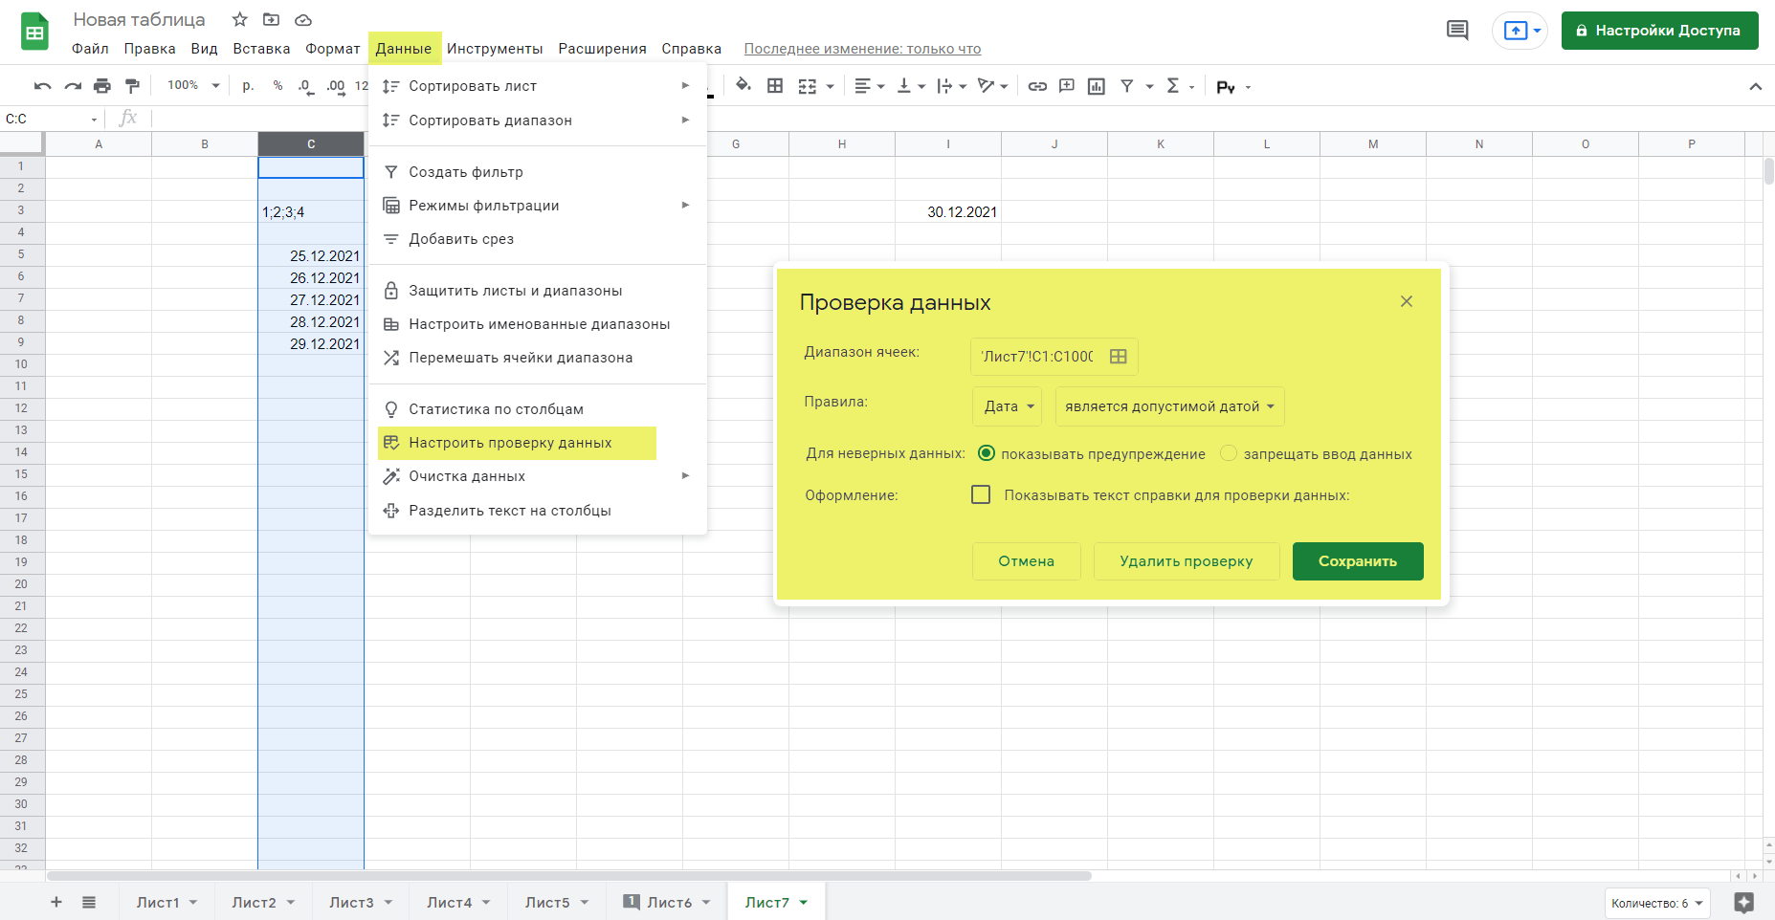This screenshot has width=1775, height=920.
Task: Click the vertical align icon
Action: (x=903, y=86)
